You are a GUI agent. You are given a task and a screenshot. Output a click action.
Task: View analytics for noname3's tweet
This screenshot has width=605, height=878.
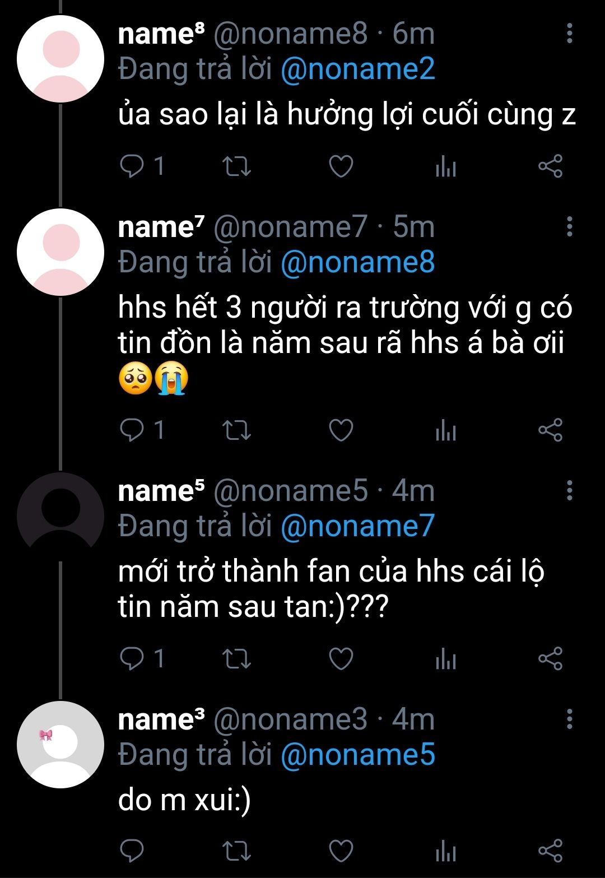click(x=446, y=851)
